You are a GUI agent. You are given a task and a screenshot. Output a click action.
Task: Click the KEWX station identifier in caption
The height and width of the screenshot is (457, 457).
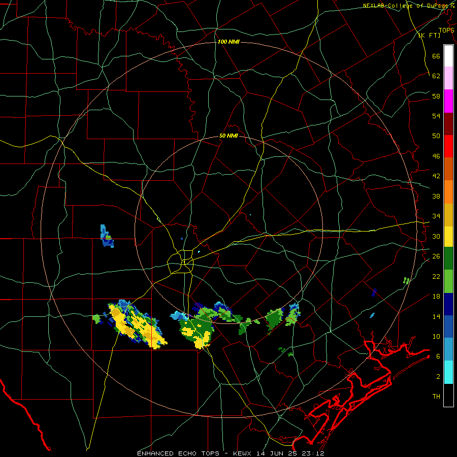click(243, 453)
